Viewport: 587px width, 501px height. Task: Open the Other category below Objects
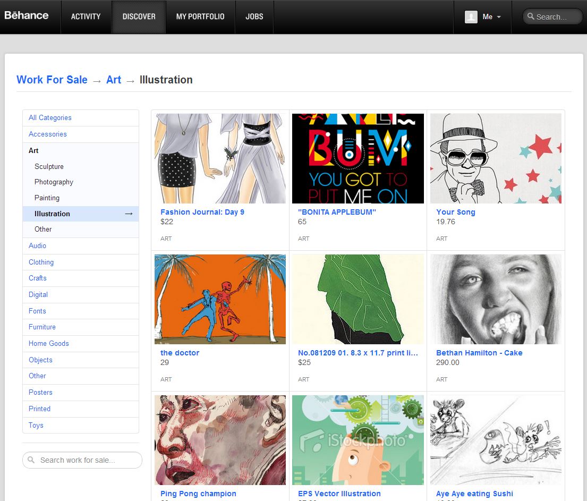(81, 376)
